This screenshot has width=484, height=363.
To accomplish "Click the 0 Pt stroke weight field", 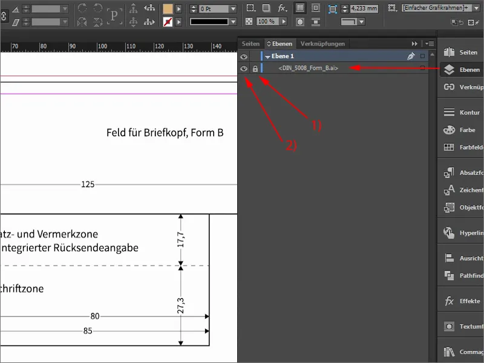I will 214,9.
